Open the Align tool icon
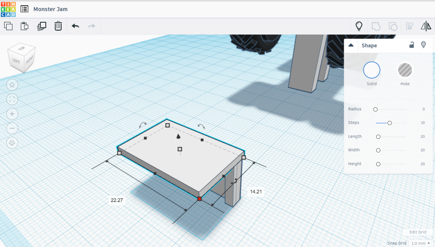This screenshot has width=435, height=247. pos(409,26)
